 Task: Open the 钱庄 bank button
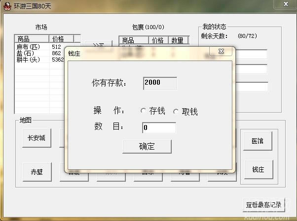pos(258,169)
